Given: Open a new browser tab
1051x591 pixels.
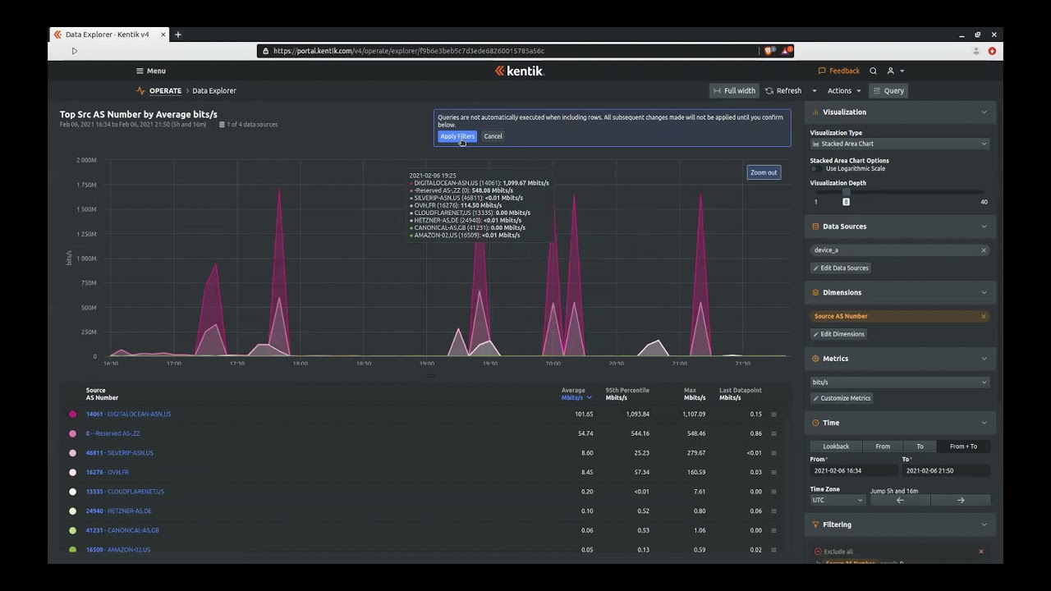Looking at the screenshot, I should point(177,34).
